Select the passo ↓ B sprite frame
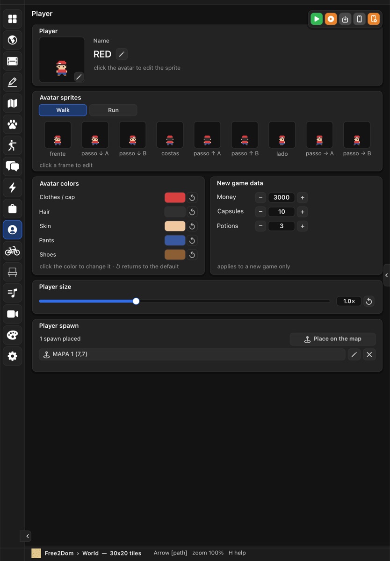The image size is (390, 561). click(x=132, y=135)
